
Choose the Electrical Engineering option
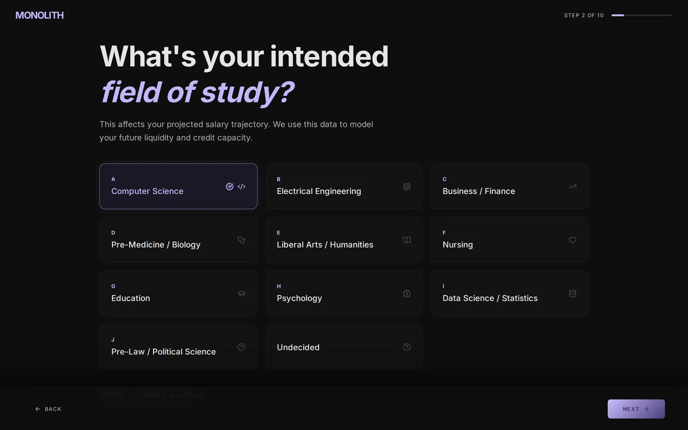(344, 186)
